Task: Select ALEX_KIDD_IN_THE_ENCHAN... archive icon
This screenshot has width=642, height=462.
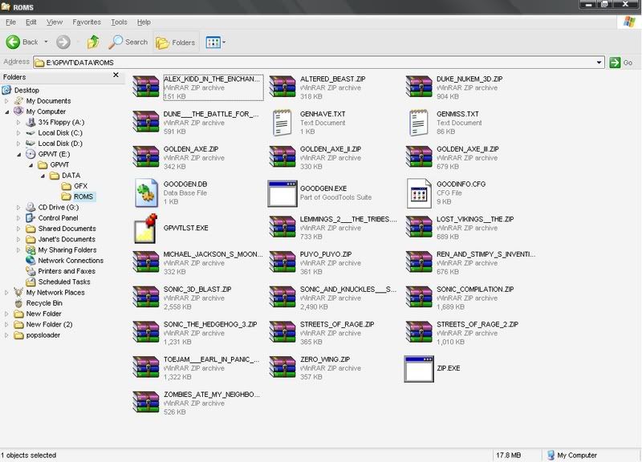Action: pos(146,87)
